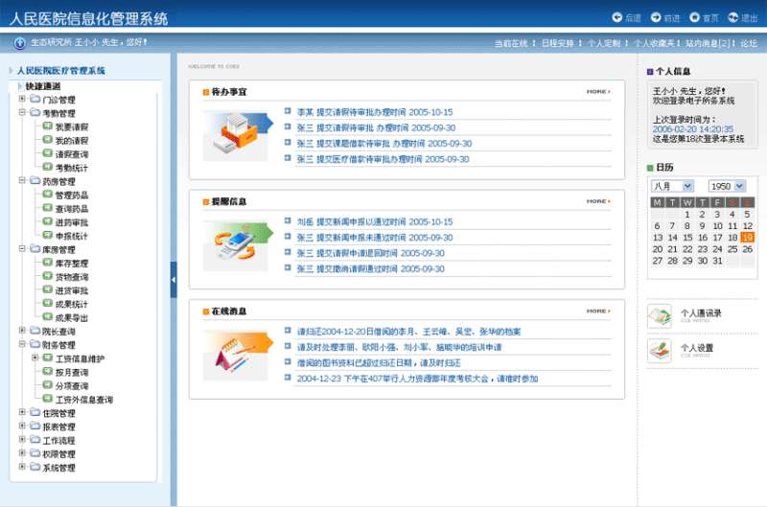The height and width of the screenshot is (507, 767).
Task: Open the 个人通讯录 address book icon
Action: pos(660,315)
